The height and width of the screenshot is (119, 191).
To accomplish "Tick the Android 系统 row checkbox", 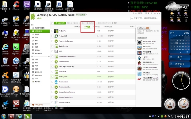I will pos(52,36).
